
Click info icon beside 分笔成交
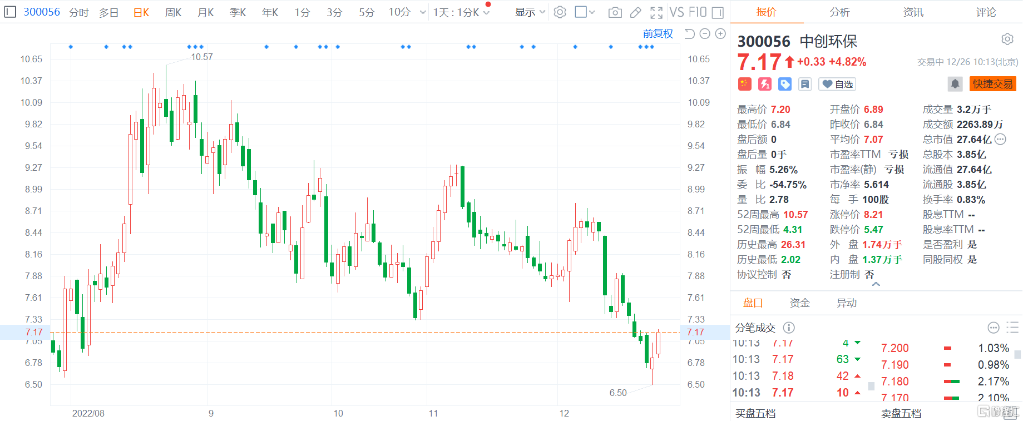tap(789, 328)
